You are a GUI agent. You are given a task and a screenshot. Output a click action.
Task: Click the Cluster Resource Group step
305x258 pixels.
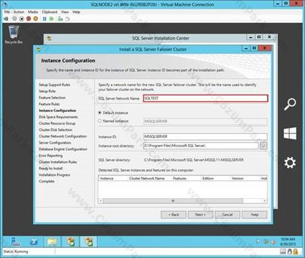point(57,123)
